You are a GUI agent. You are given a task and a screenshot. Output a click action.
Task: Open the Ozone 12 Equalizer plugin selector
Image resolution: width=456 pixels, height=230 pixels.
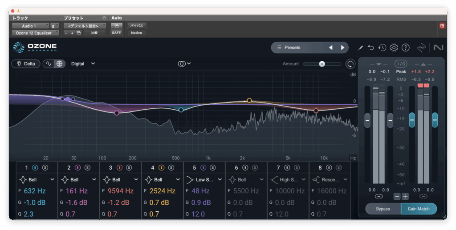pyautogui.click(x=35, y=33)
